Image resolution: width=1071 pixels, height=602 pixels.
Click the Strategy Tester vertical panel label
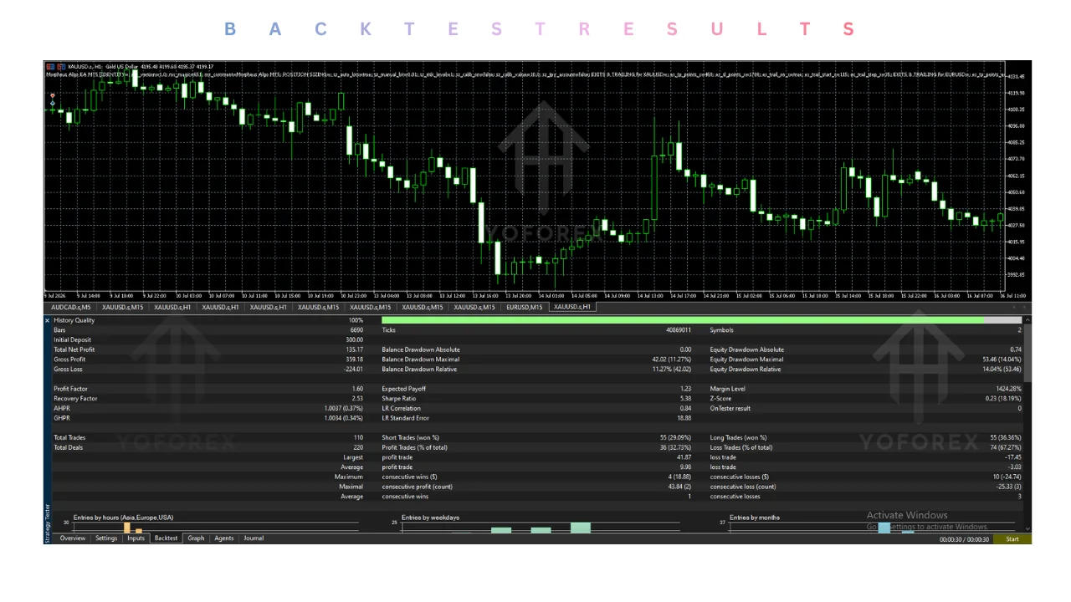(48, 523)
